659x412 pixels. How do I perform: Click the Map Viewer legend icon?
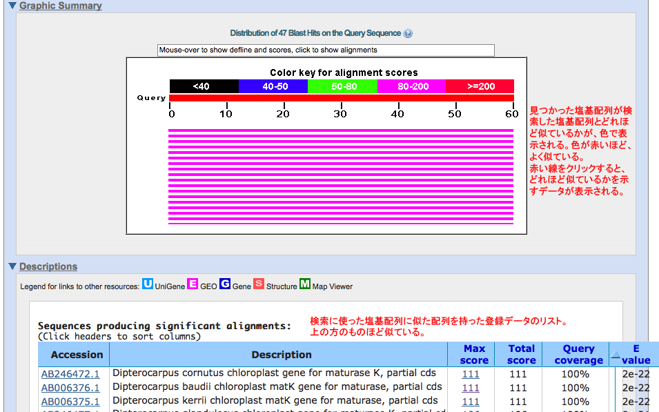(304, 284)
